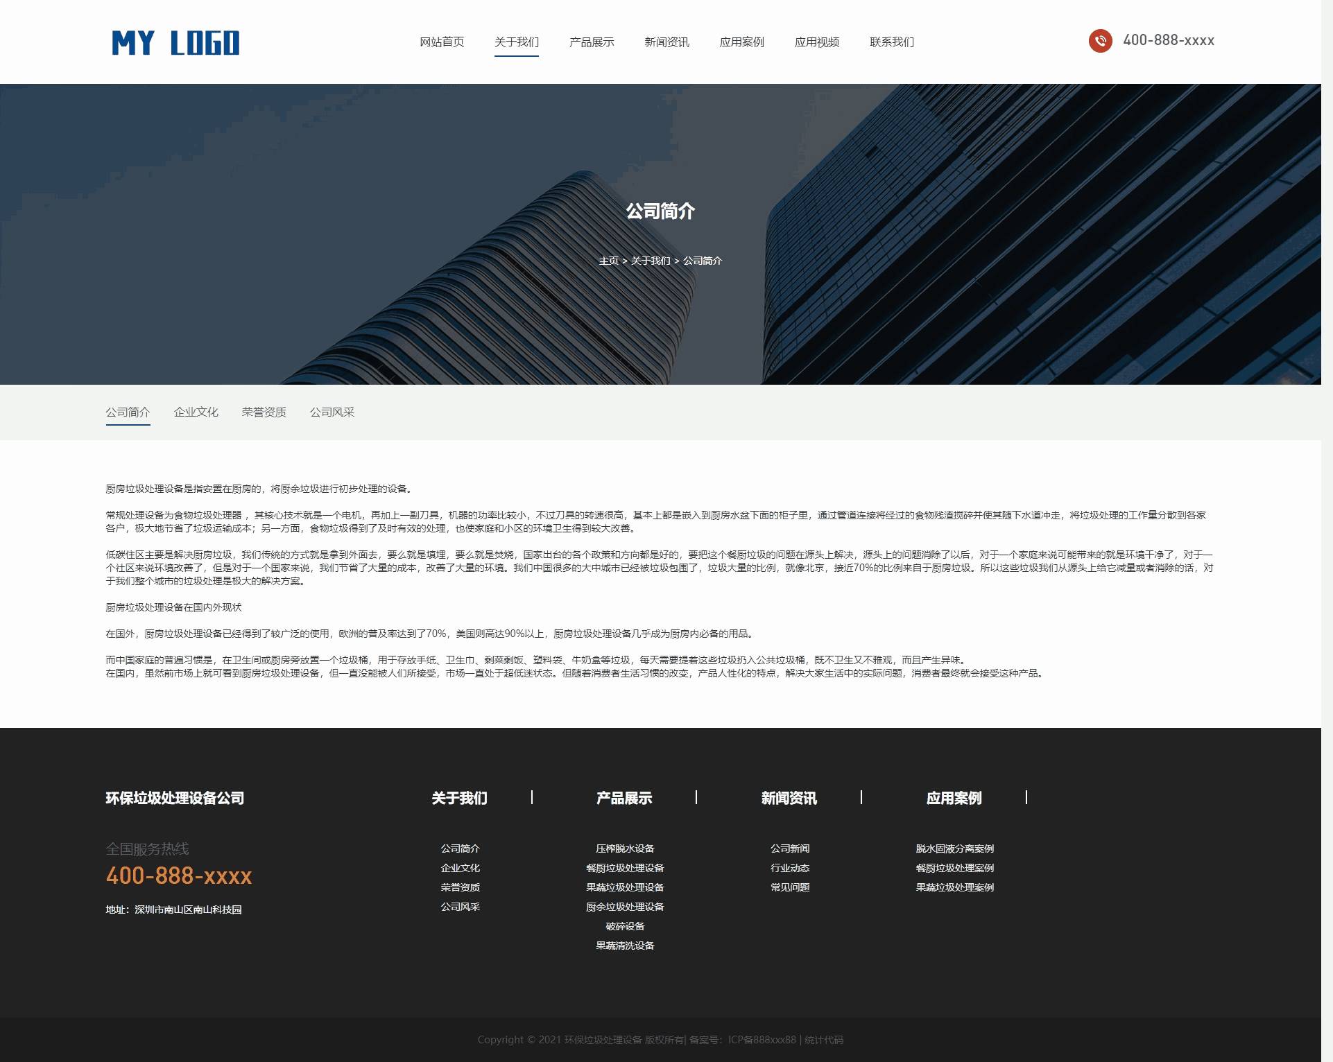Click 主页 in the breadcrumb
The height and width of the screenshot is (1062, 1333).
click(x=608, y=261)
